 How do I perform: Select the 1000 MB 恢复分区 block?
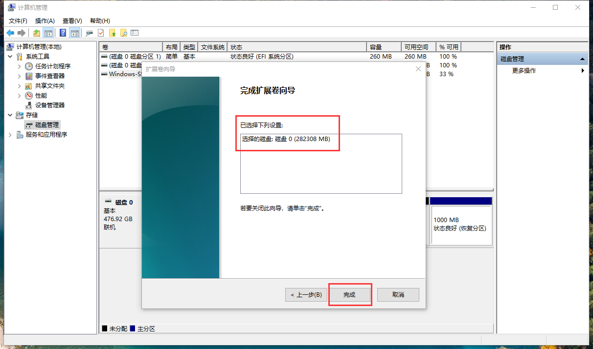click(x=460, y=225)
